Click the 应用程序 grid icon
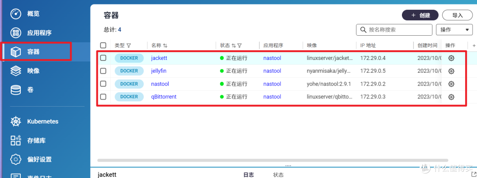 pyautogui.click(x=16, y=33)
